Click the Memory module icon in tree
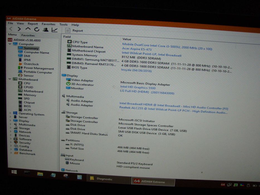 click(20, 95)
